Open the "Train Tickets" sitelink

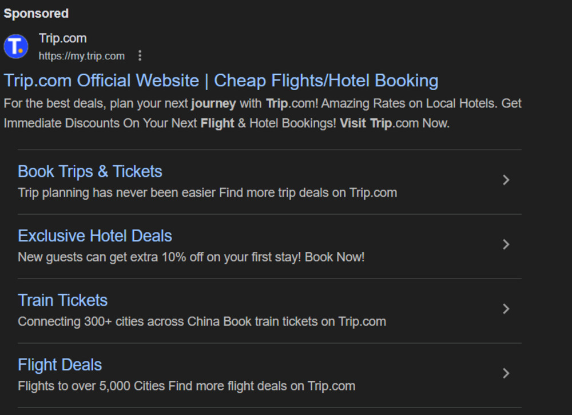(x=62, y=300)
